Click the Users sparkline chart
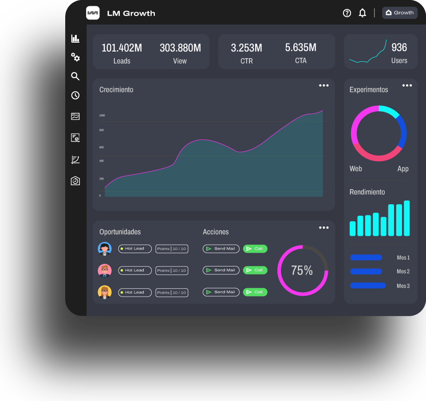The height and width of the screenshot is (401, 426). (x=368, y=52)
